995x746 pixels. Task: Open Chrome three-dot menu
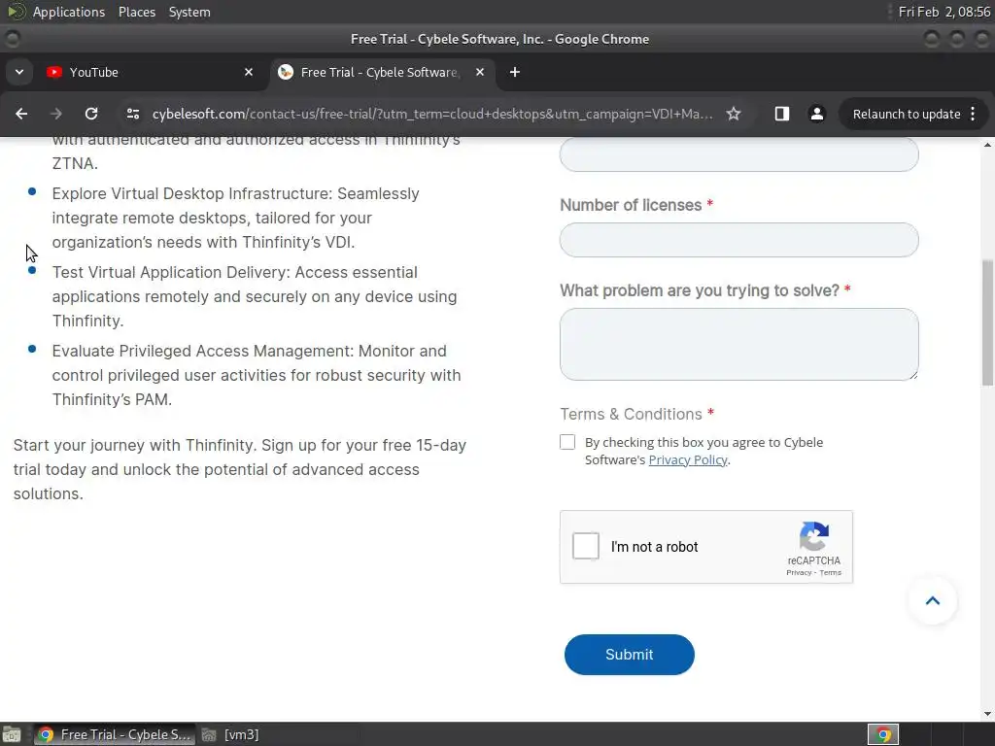[x=973, y=114]
